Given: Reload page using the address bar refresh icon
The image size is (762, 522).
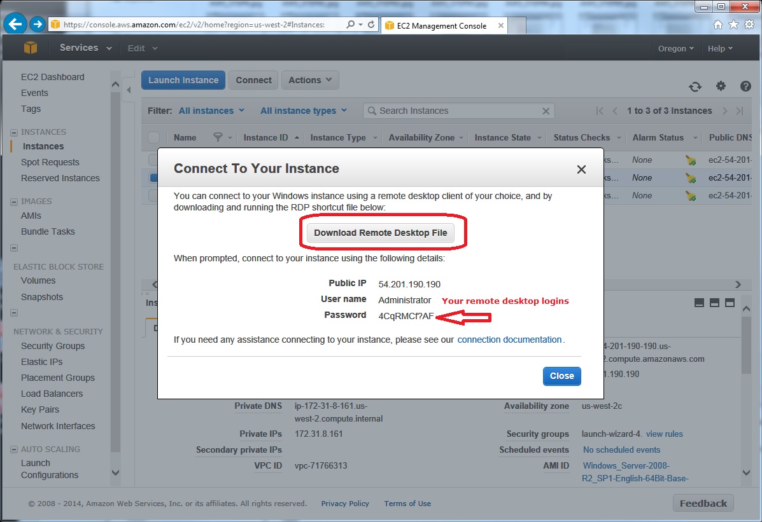Looking at the screenshot, I should click(370, 24).
